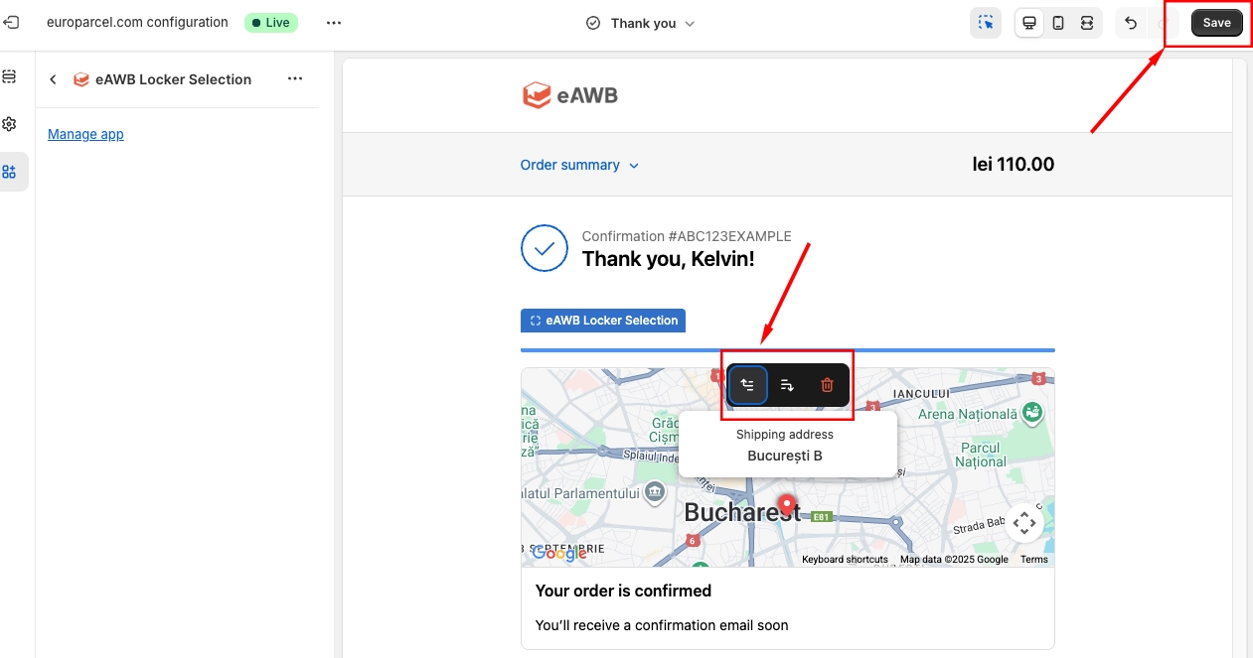Open the Thank you page dropdown
Screen dimensions: 1253x658
641,23
